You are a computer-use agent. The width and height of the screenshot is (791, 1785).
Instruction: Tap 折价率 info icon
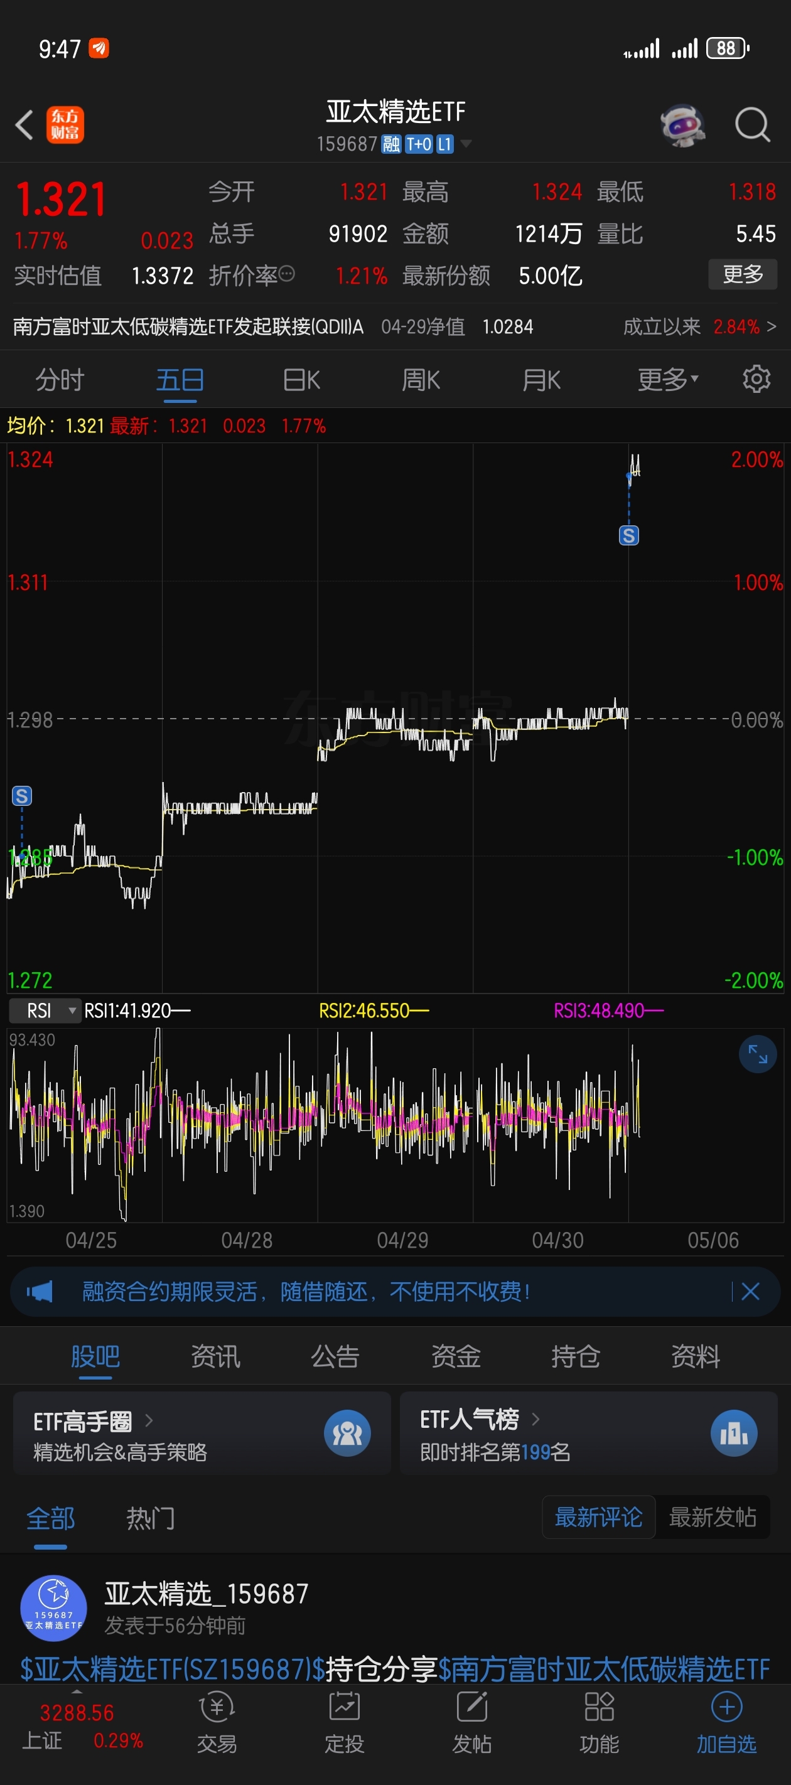tap(287, 274)
